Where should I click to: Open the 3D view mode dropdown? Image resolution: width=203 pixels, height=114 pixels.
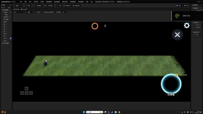pyautogui.click(x=19, y=12)
